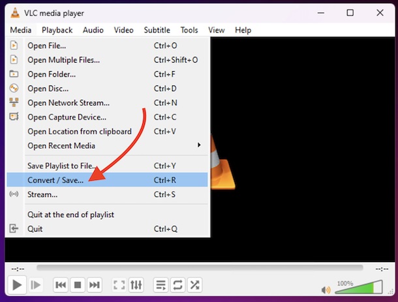The width and height of the screenshot is (398, 302).
Task: Skip to previous media track
Action: click(61, 285)
